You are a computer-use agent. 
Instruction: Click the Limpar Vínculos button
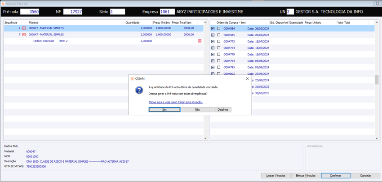[276, 175]
